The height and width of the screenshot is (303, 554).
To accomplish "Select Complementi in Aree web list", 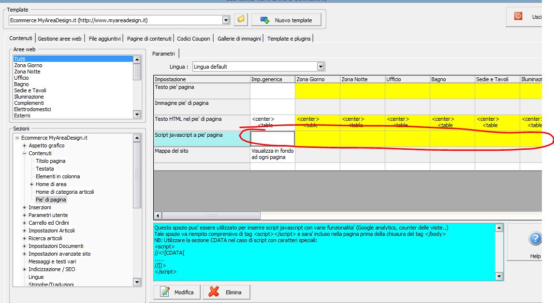I will pos(73,103).
